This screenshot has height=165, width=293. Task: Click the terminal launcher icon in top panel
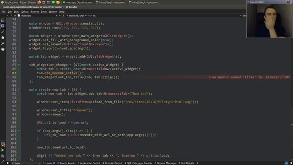[49, 2]
